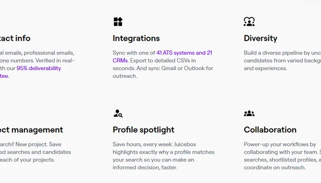Screen dimensions: 321x183
Task: Select the Collaboration heading
Action: tap(270, 130)
